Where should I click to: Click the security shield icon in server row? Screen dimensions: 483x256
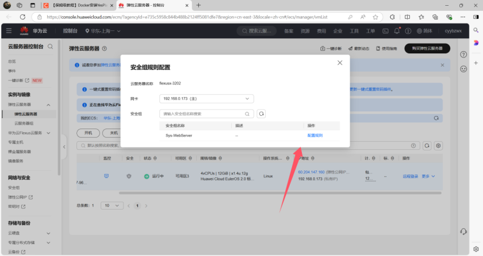click(129, 176)
